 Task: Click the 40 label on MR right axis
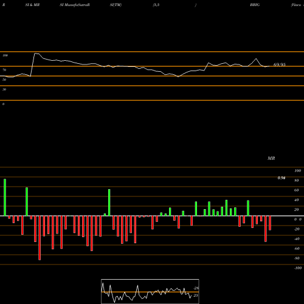(297, 200)
